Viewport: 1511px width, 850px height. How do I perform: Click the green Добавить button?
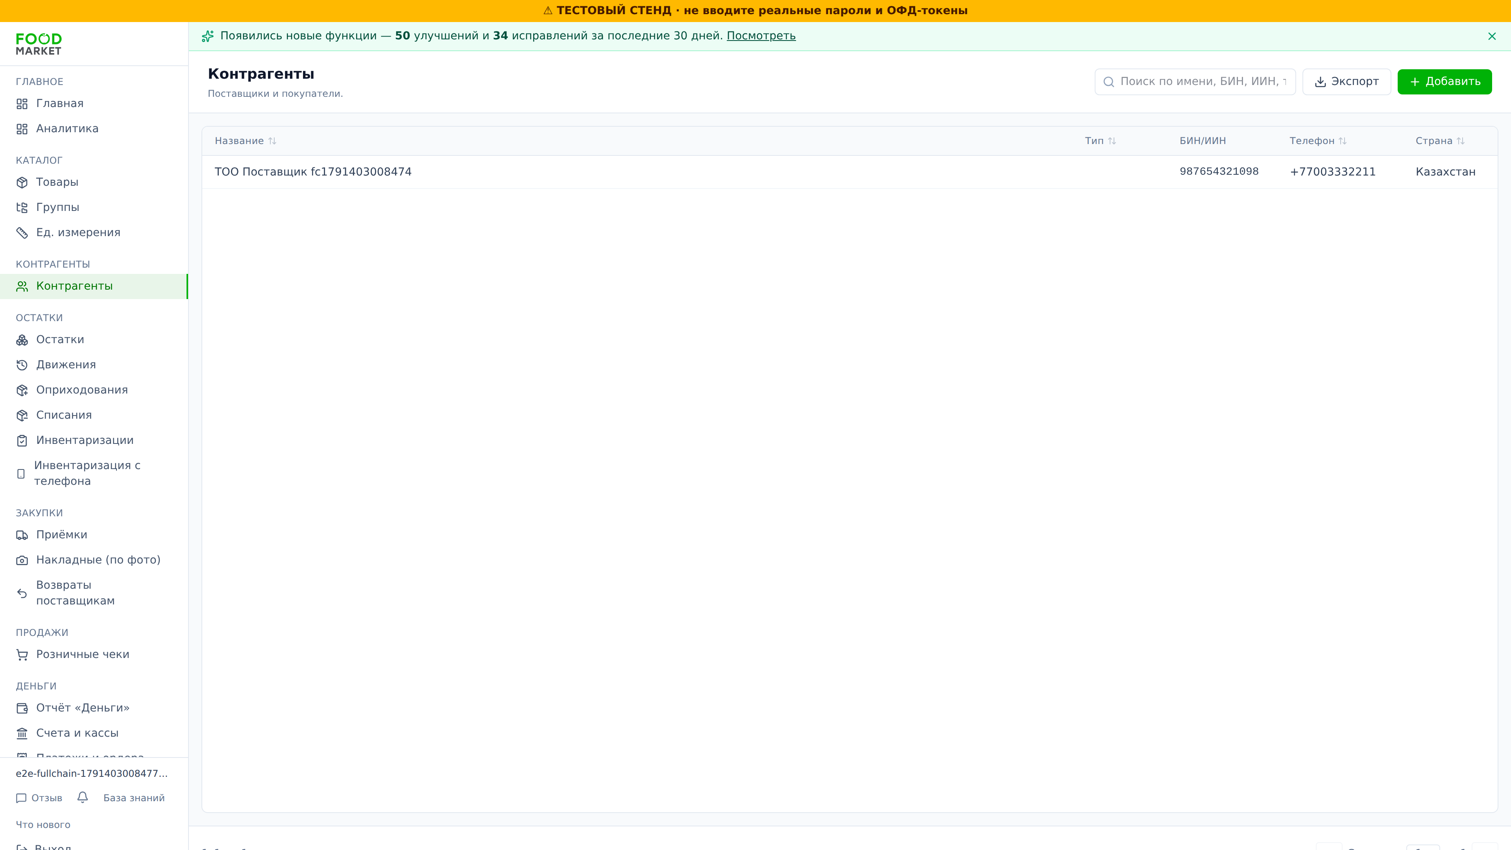(1444, 81)
